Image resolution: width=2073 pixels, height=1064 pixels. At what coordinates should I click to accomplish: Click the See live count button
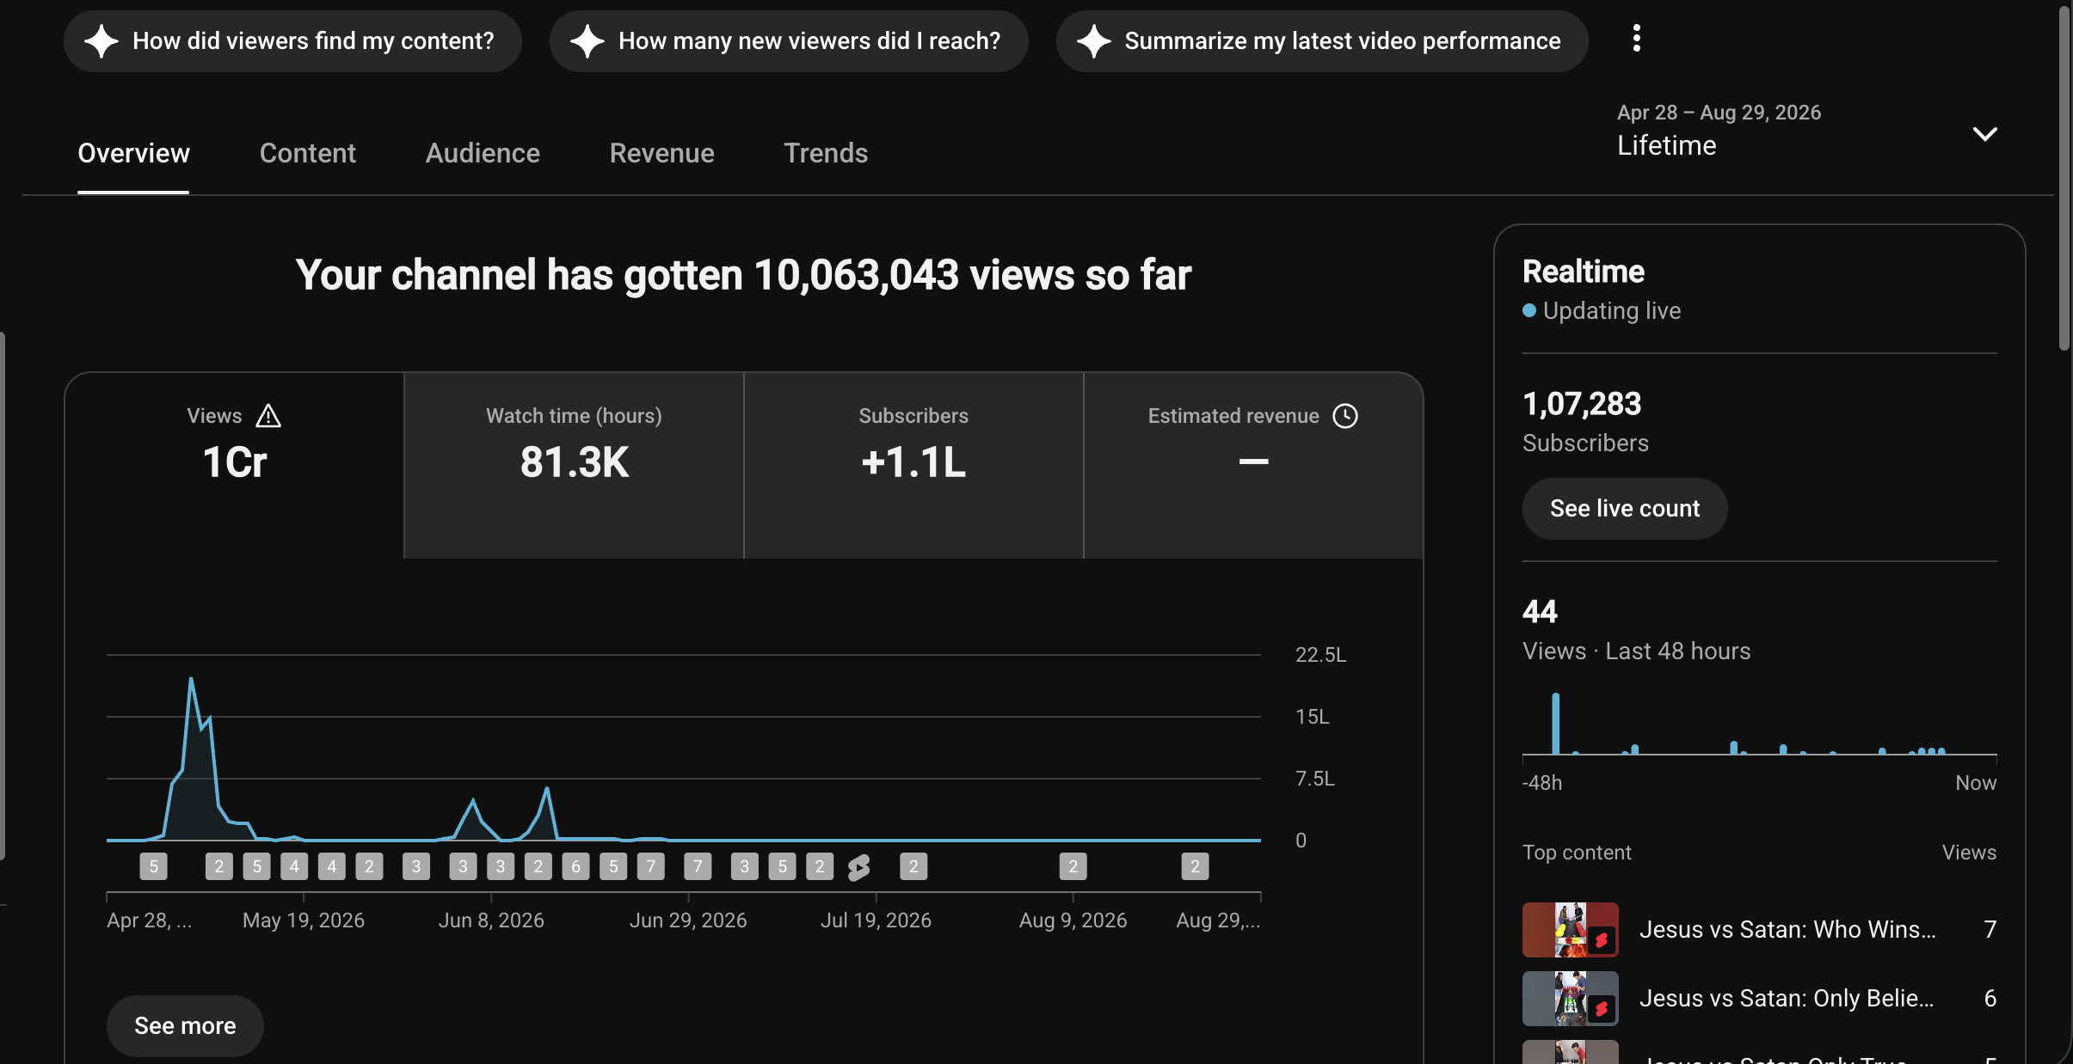(x=1624, y=509)
